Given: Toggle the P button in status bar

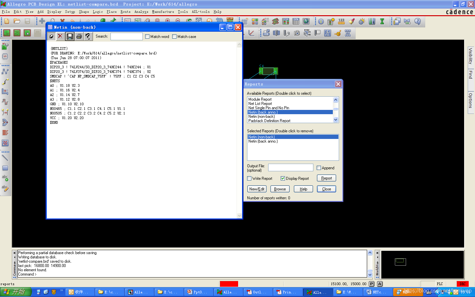Looking at the screenshot, I should click(x=372, y=284).
